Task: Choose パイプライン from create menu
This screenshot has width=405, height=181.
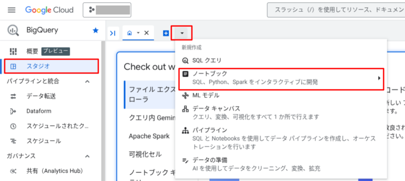Action: (x=281, y=138)
